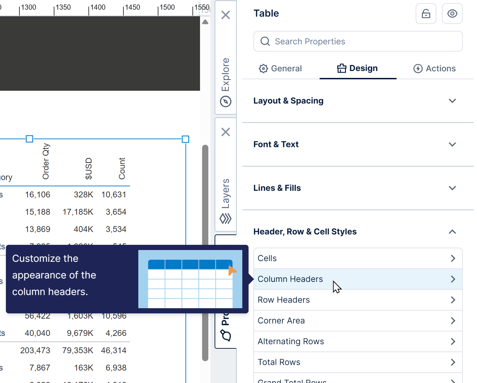This screenshot has height=383, width=477.
Task: Click the search magnifier icon in Search Properties
Action: [265, 41]
